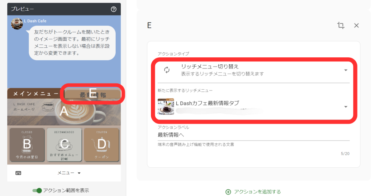This screenshot has width=377, height=196.
Task: Click the 新たに表示するリッチメニュー label
Action: [x=185, y=90]
